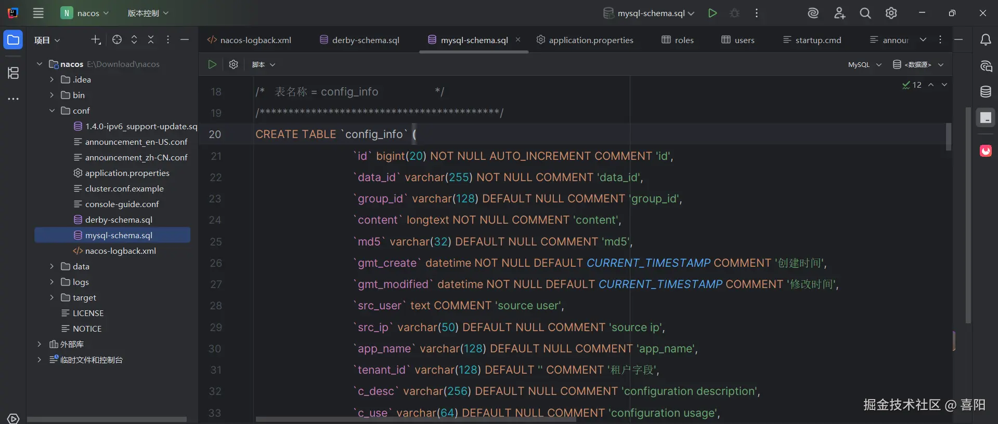Select opened file locate target icon
The image size is (998, 424).
click(117, 39)
